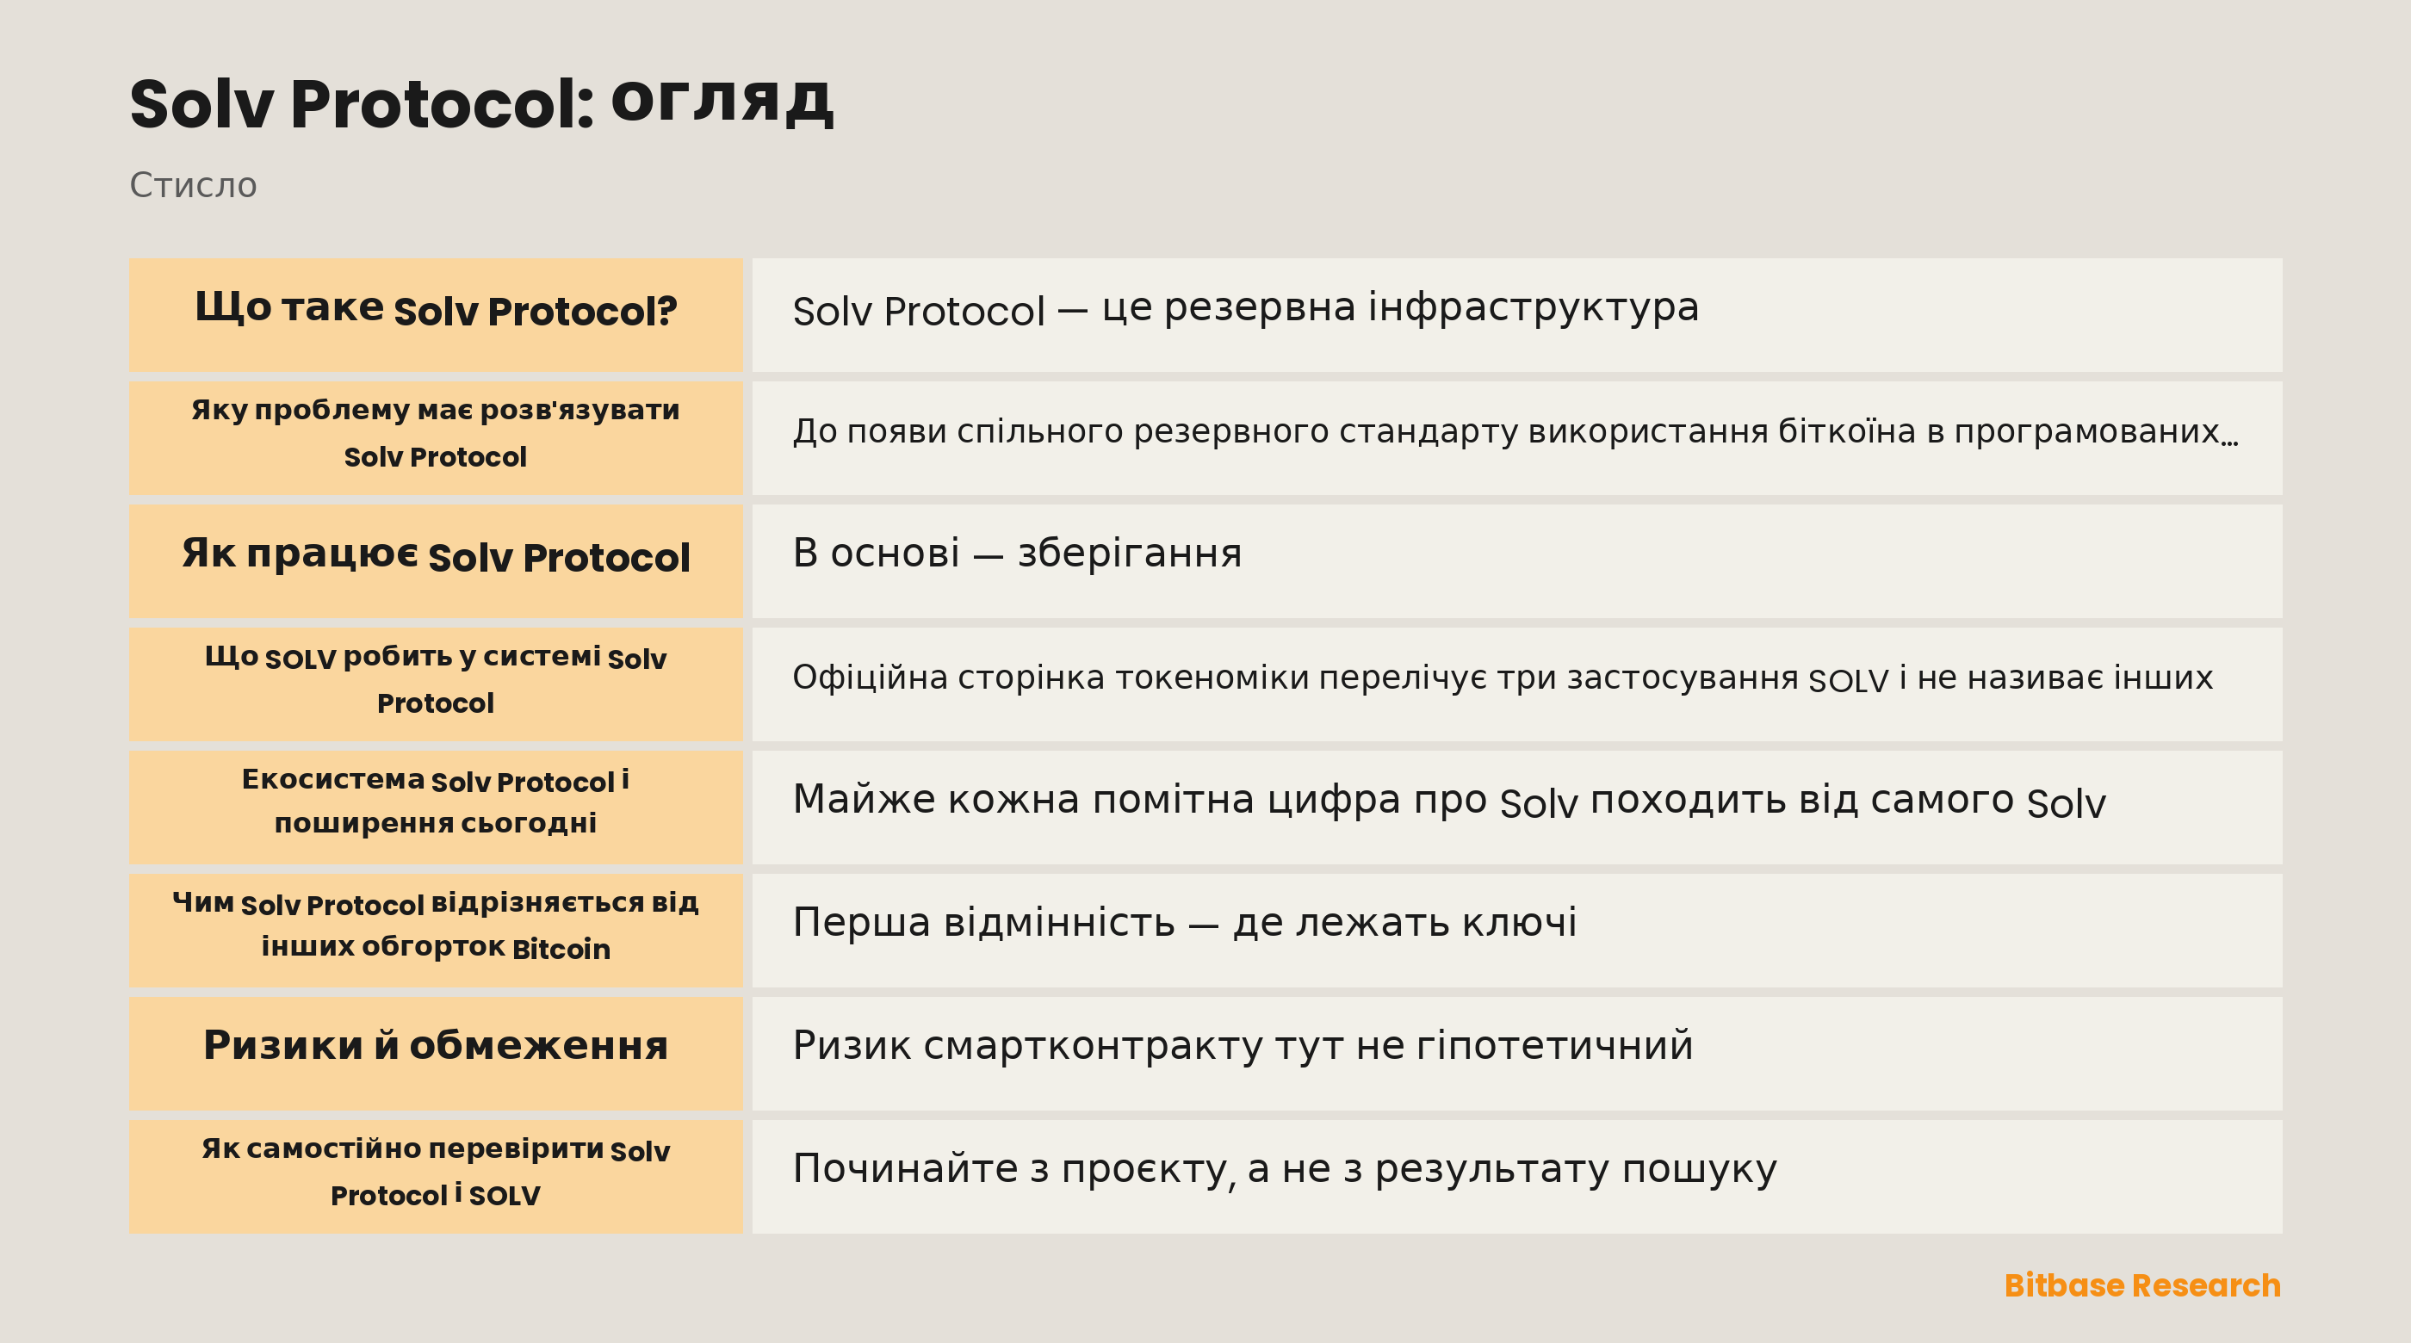Image resolution: width=2411 pixels, height=1343 pixels.
Task: Click 'Офіційна сторінка токеноміки перелічує три застосування'
Action: pos(1294,678)
